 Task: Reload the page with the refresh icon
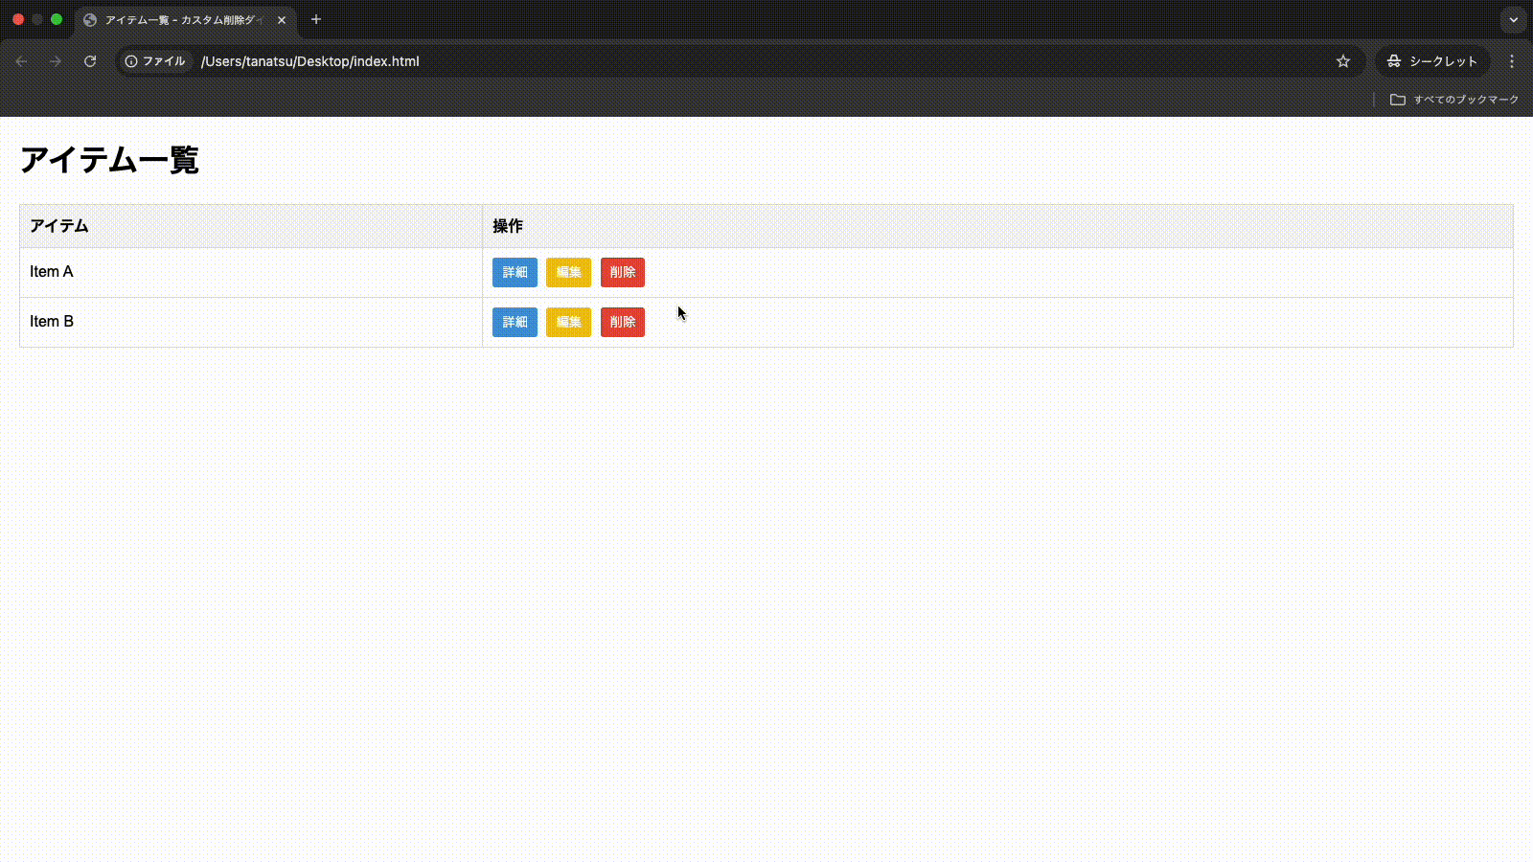(90, 61)
